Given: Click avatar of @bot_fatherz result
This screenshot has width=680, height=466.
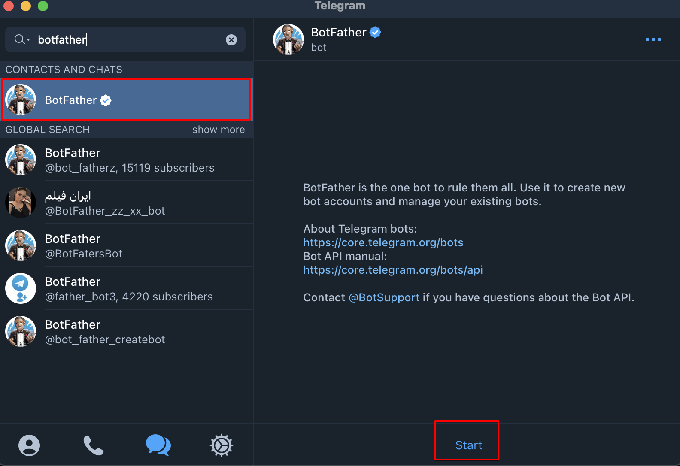Looking at the screenshot, I should [21, 160].
